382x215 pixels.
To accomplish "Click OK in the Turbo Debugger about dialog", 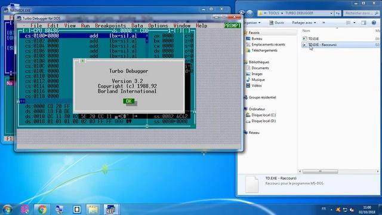I will coord(129,101).
